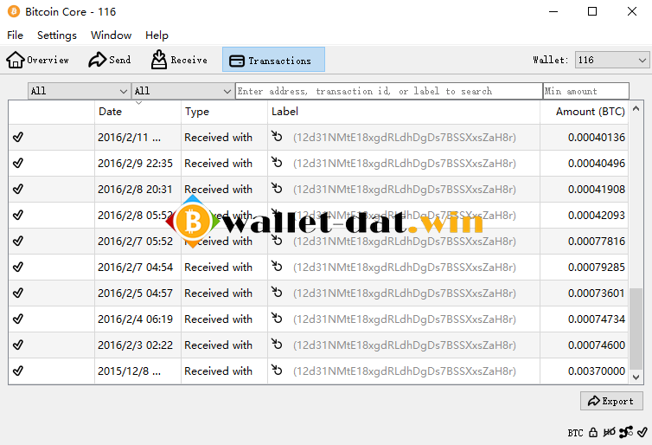Select the date 2016/2/3 02:22
Screen dimensions: 652x445
135,345
